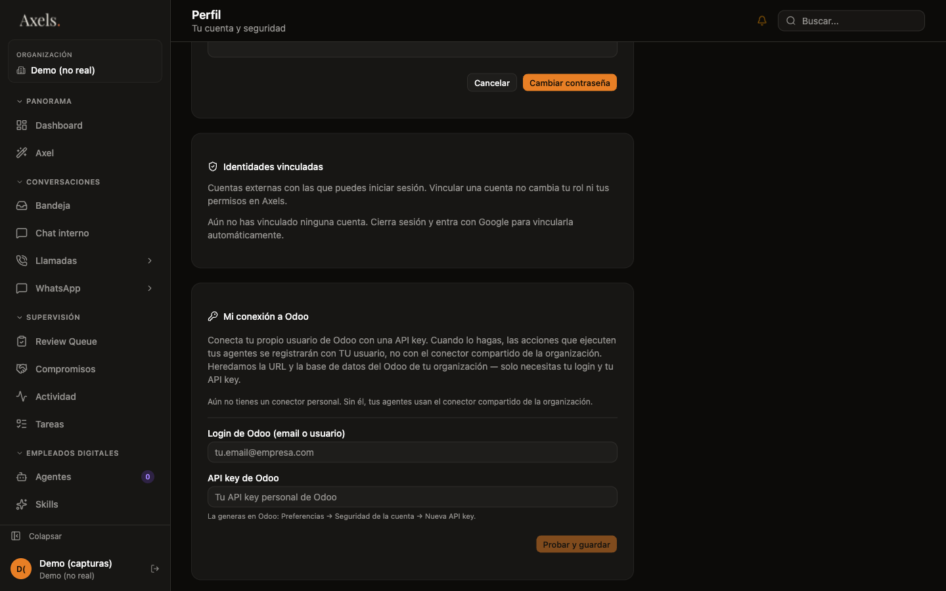Open Actividad page
The height and width of the screenshot is (591, 946).
(x=85, y=397)
